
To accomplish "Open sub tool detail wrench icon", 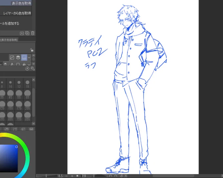I will point(32,69).
